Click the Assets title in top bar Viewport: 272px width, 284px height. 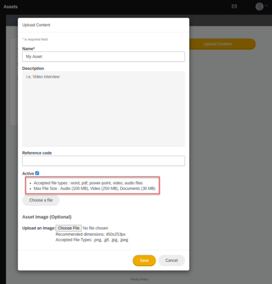[11, 7]
